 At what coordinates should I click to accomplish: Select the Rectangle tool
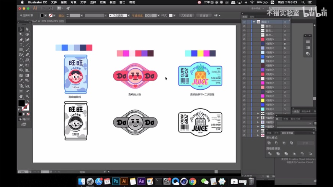21,50
